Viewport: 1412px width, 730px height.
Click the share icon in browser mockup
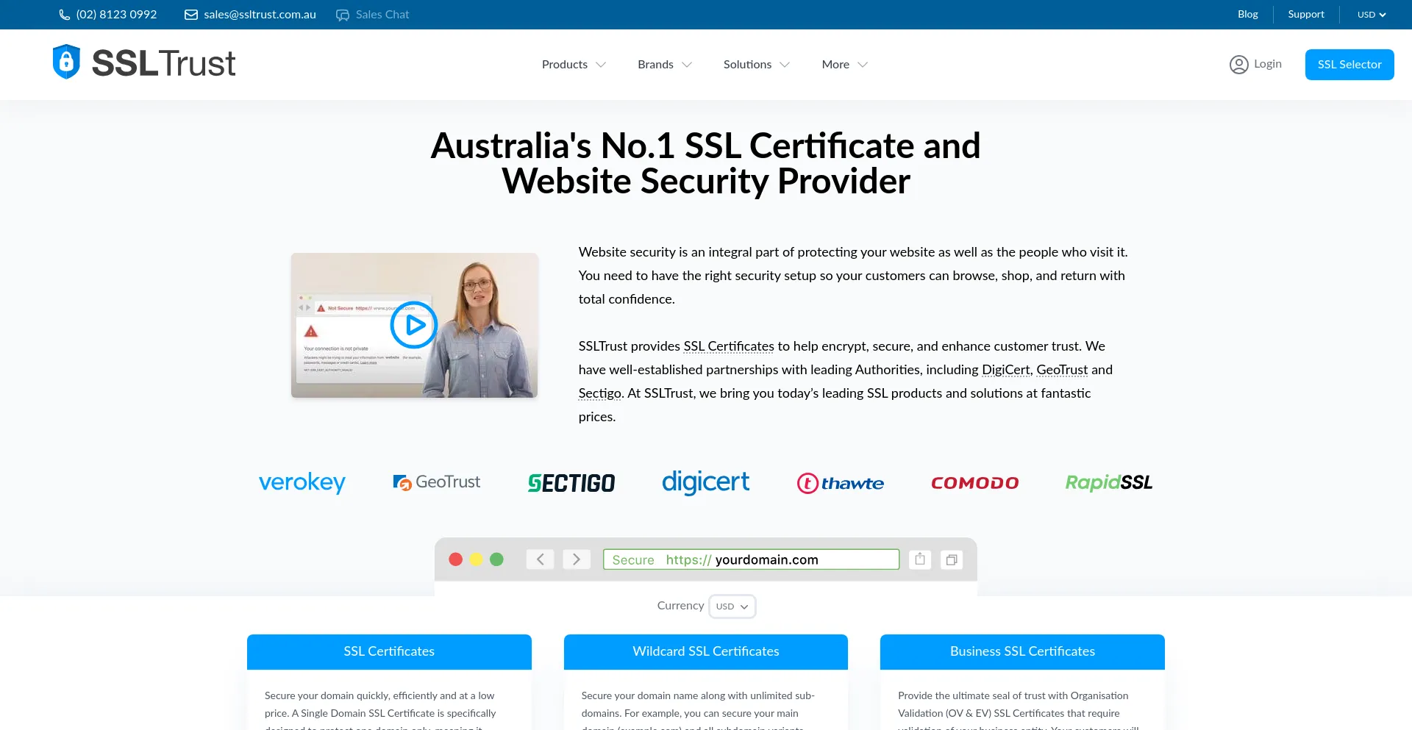click(x=920, y=559)
